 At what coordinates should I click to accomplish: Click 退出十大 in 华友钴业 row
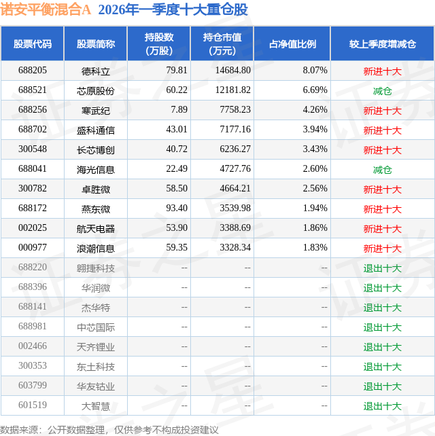coord(383,386)
